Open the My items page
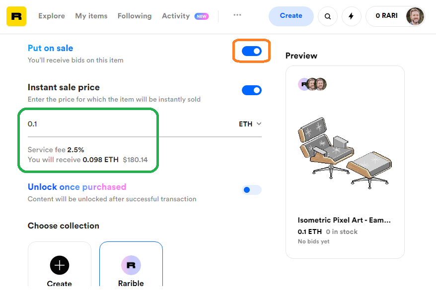436x290 pixels. click(91, 16)
